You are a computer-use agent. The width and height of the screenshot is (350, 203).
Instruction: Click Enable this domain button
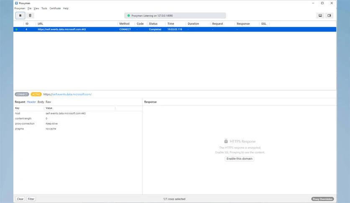[x=239, y=159]
